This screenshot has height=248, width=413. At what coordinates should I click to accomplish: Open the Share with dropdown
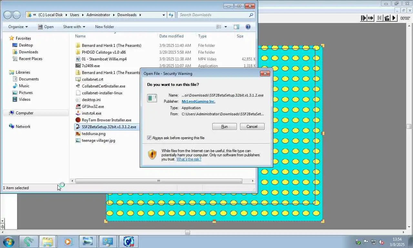(74, 27)
